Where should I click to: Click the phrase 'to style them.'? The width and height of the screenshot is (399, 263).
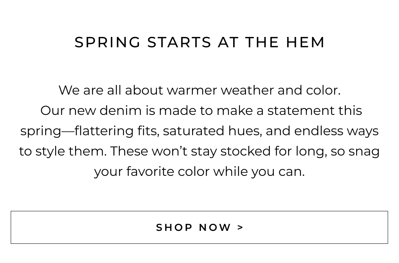click(x=63, y=151)
